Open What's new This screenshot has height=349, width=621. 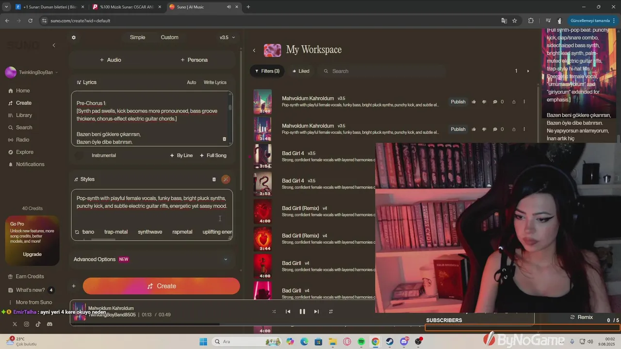31,290
